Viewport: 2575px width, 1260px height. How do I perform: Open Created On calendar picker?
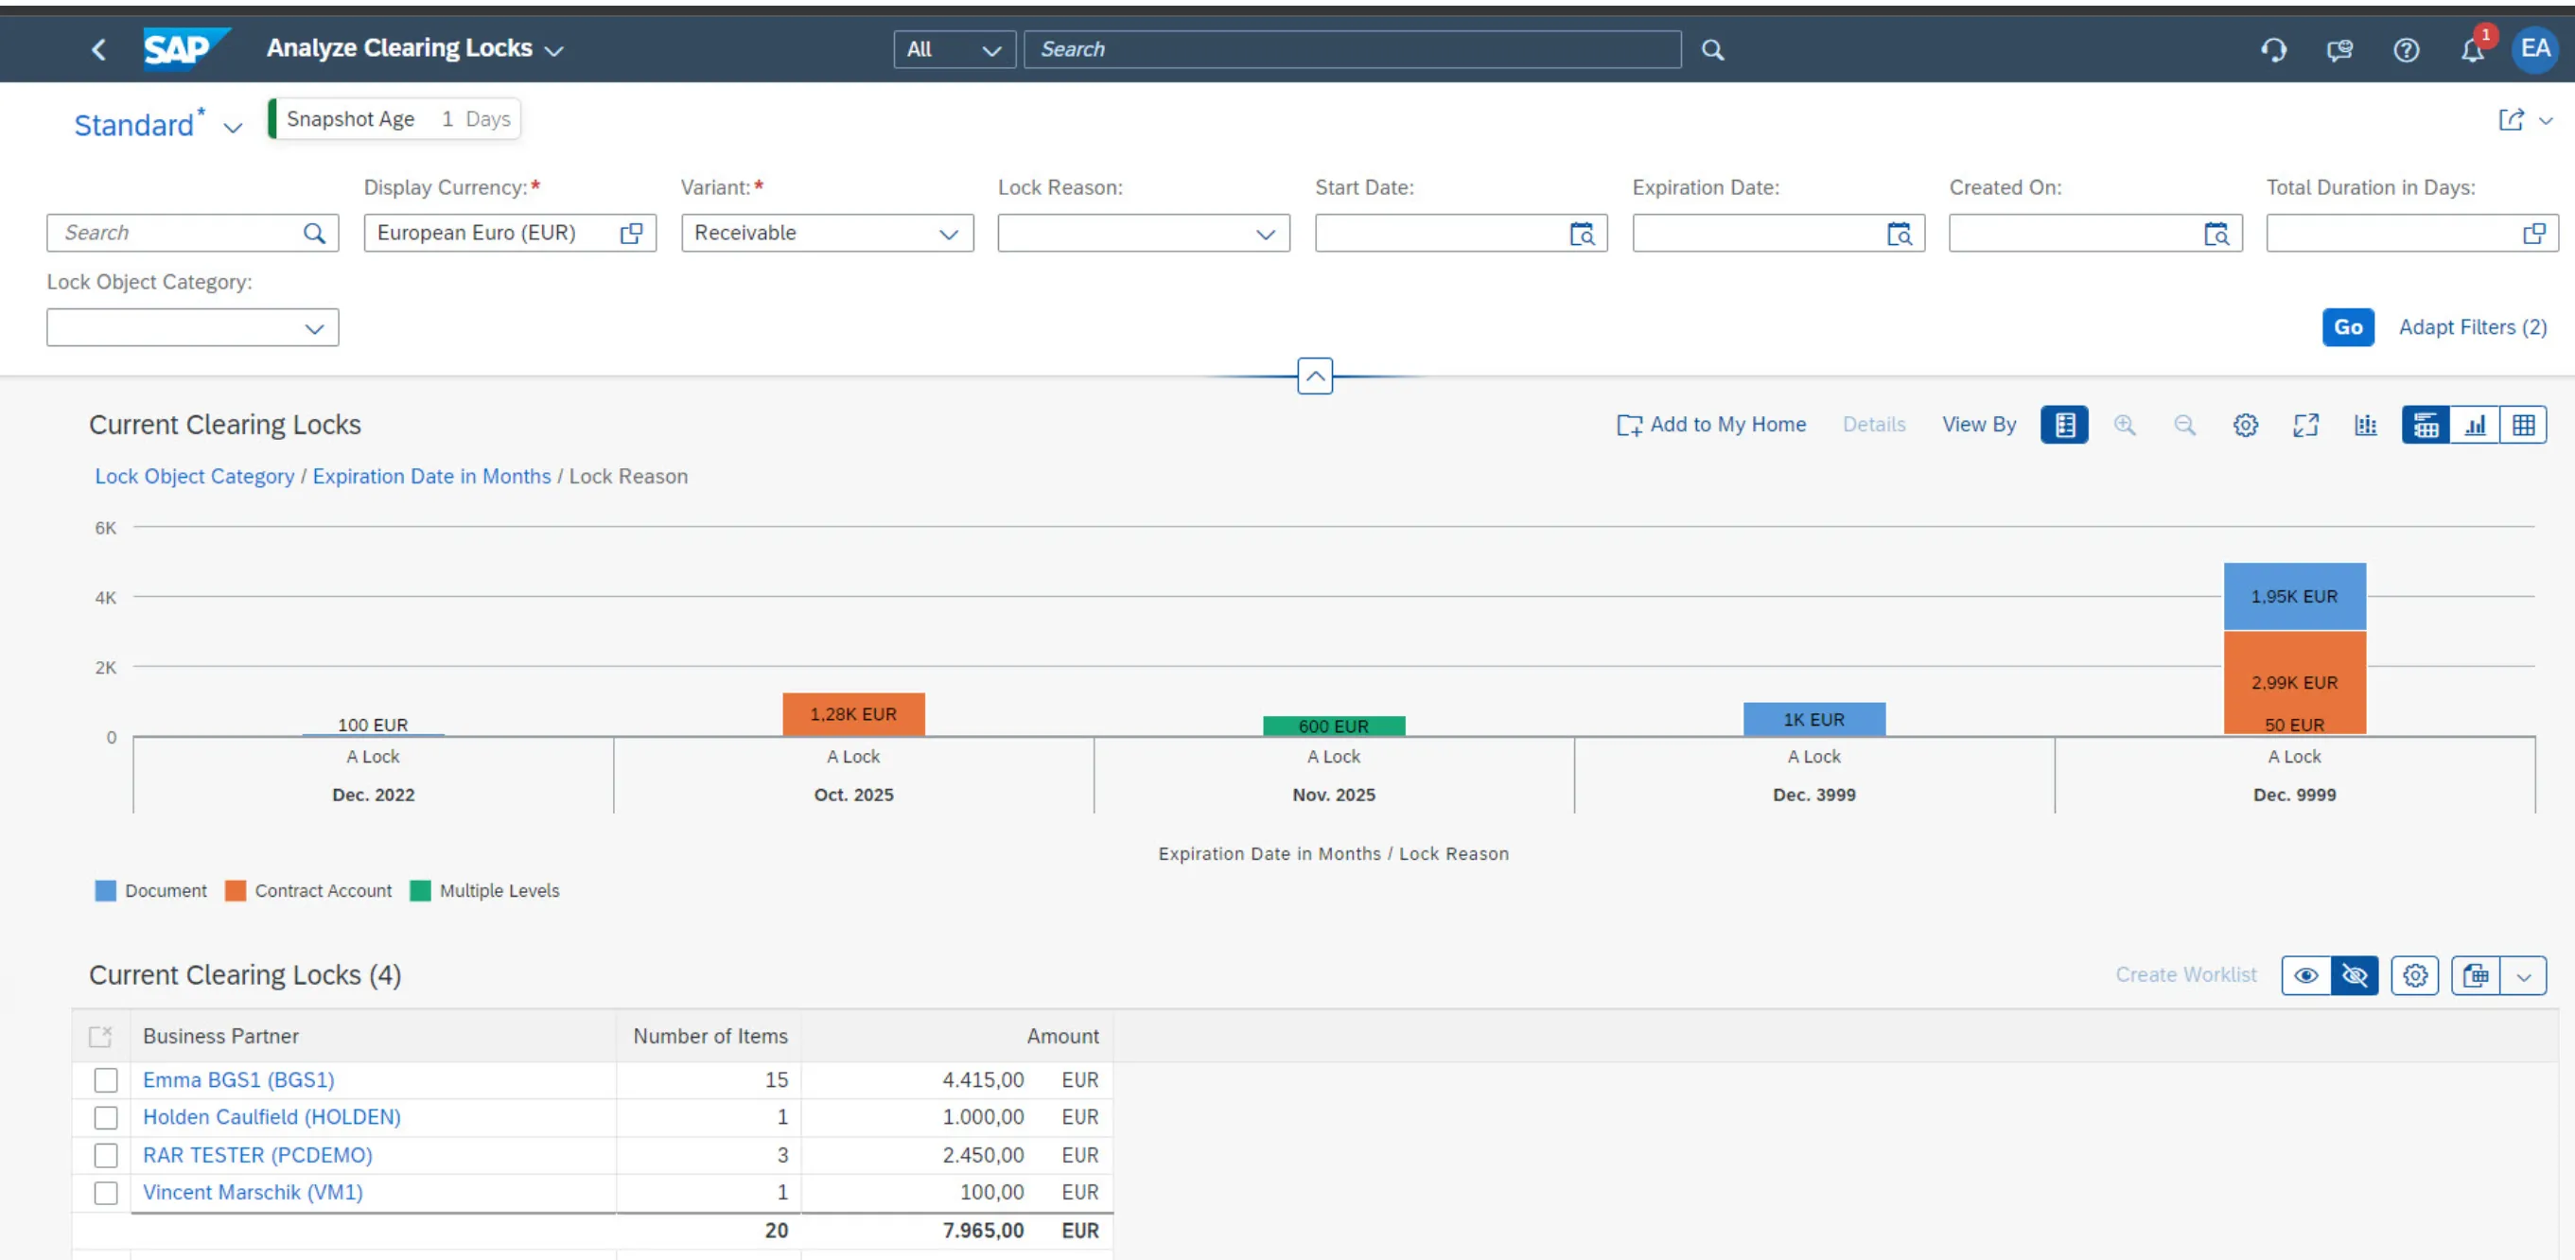[x=2216, y=233]
